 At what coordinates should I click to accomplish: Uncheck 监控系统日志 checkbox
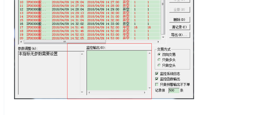click(157, 74)
